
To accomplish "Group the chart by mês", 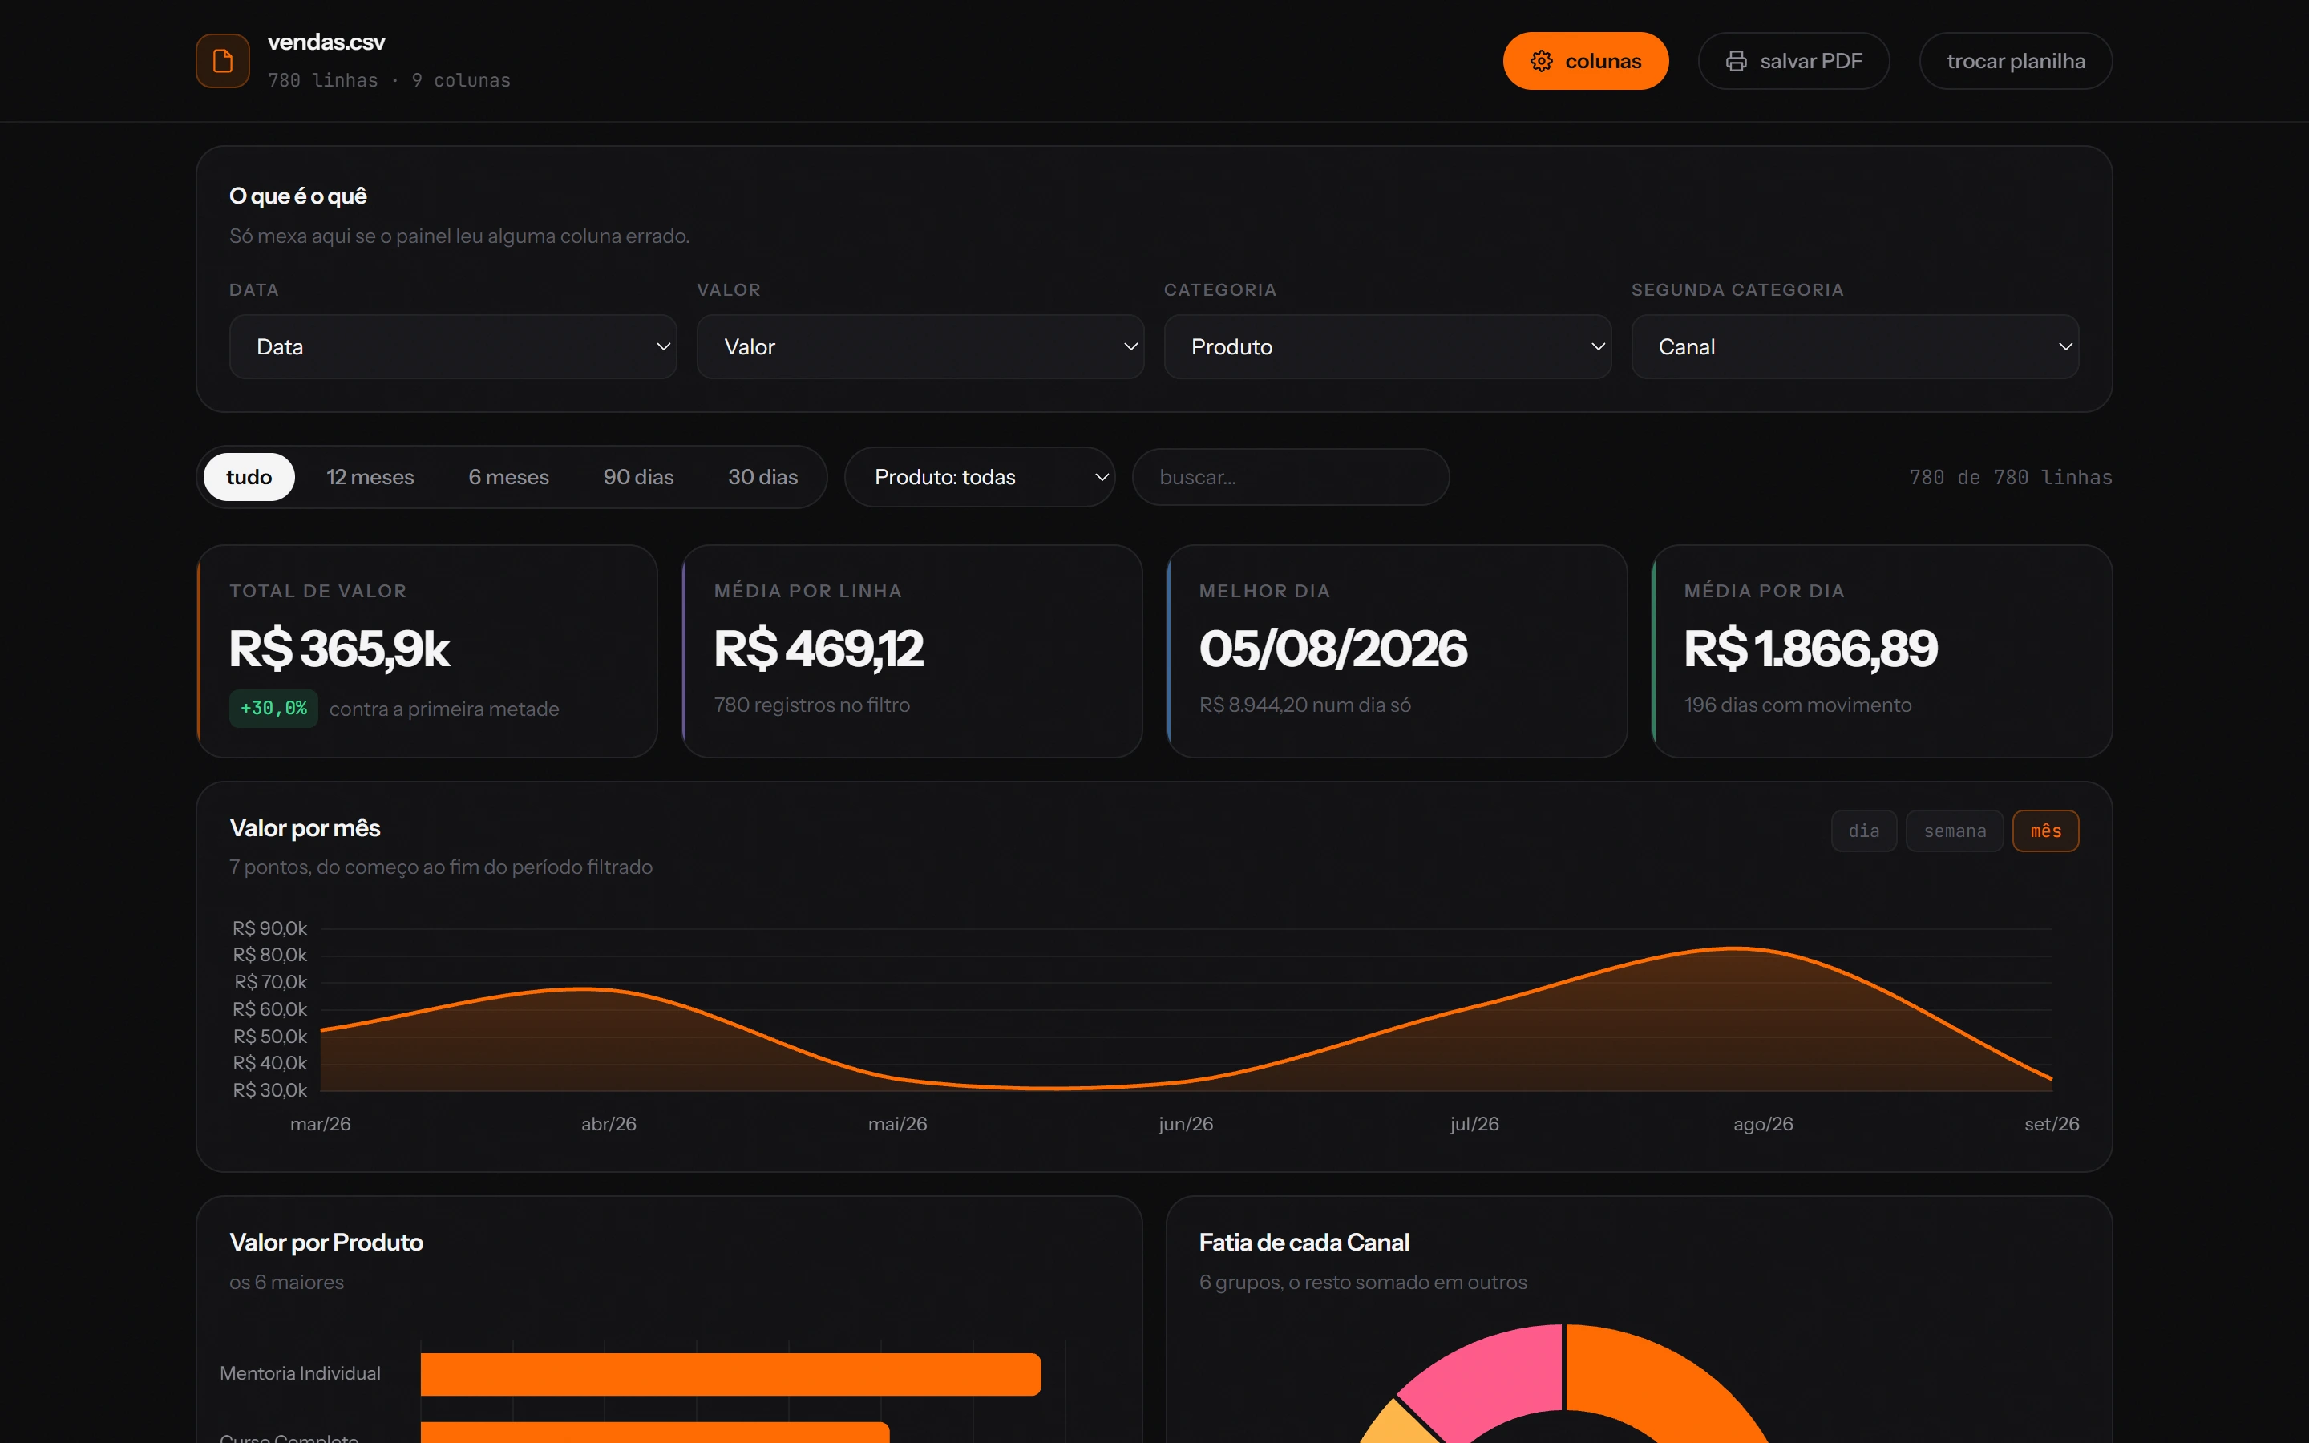I will point(2044,831).
